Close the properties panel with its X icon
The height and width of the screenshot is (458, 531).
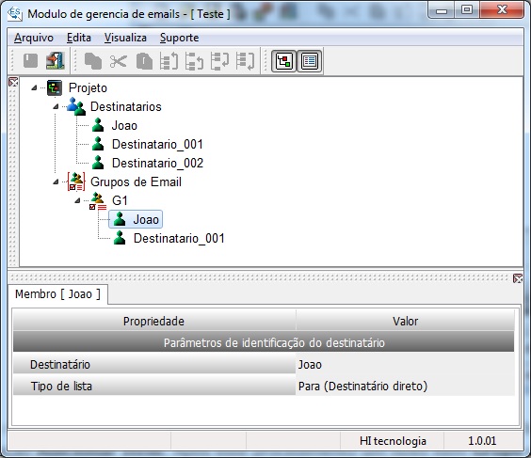[x=518, y=278]
